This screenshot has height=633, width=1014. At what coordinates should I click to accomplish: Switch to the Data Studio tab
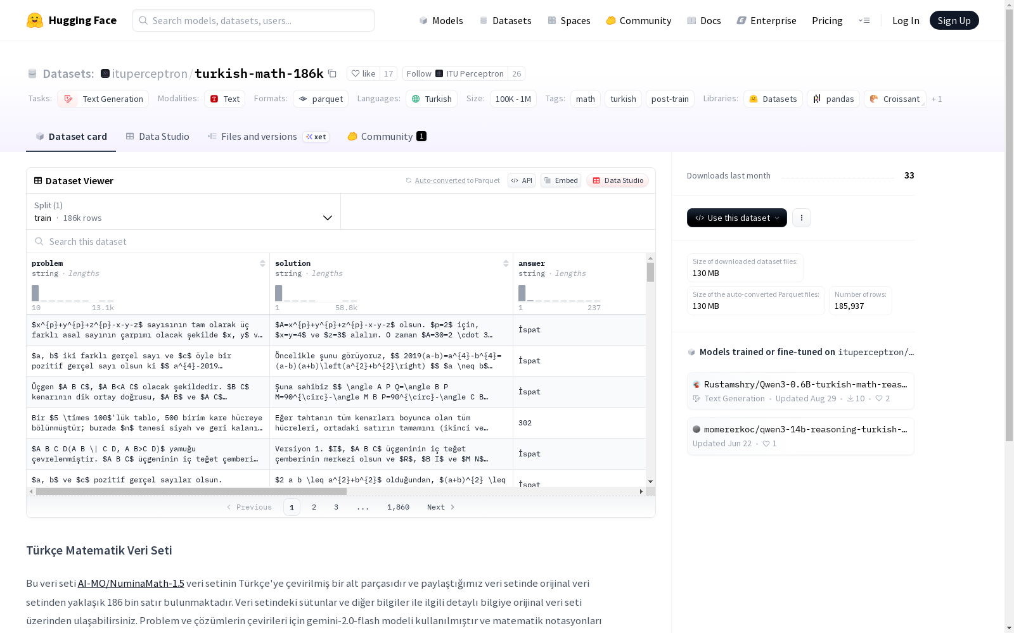point(158,137)
